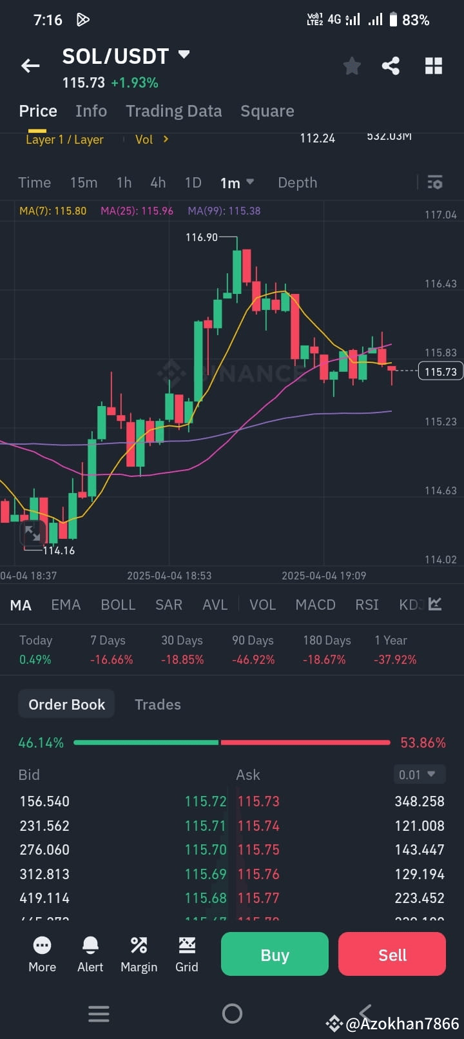Open the 1m interval dropdown
The image size is (464, 1039).
point(237,183)
